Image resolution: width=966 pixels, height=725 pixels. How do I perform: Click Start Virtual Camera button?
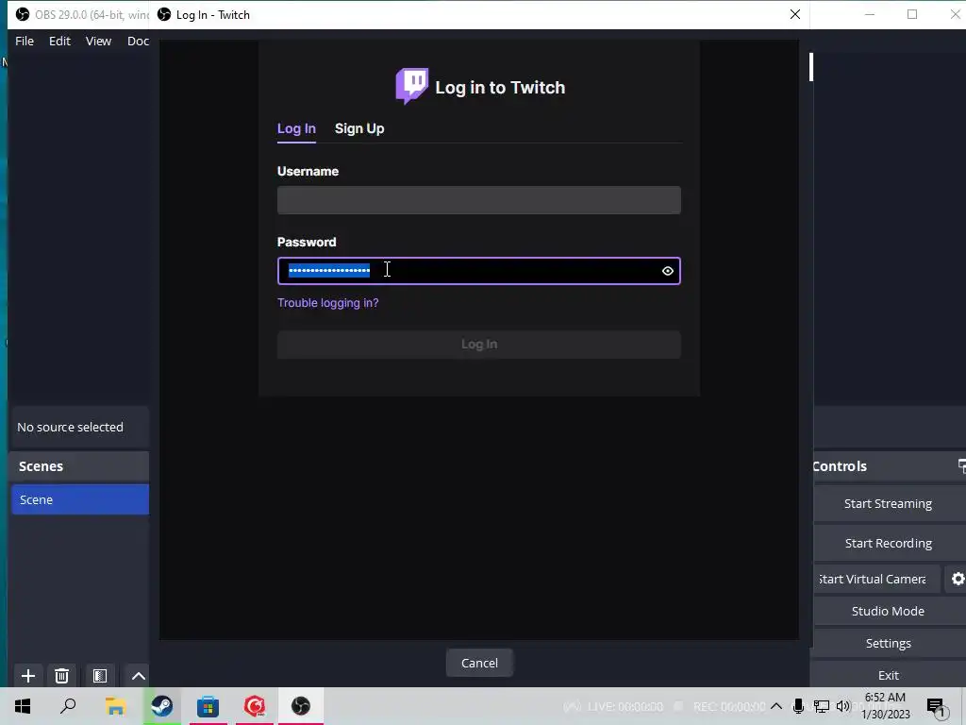876,579
